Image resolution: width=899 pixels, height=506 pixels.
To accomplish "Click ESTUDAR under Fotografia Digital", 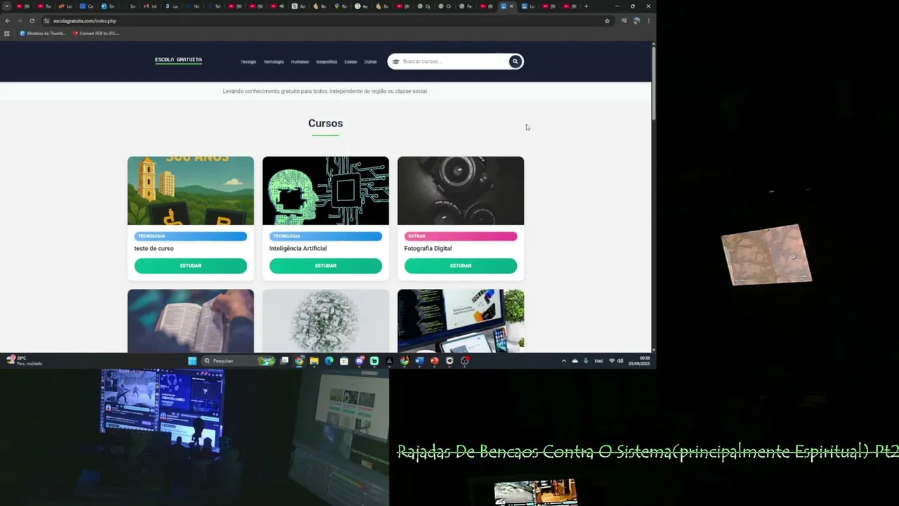I will click(x=460, y=266).
